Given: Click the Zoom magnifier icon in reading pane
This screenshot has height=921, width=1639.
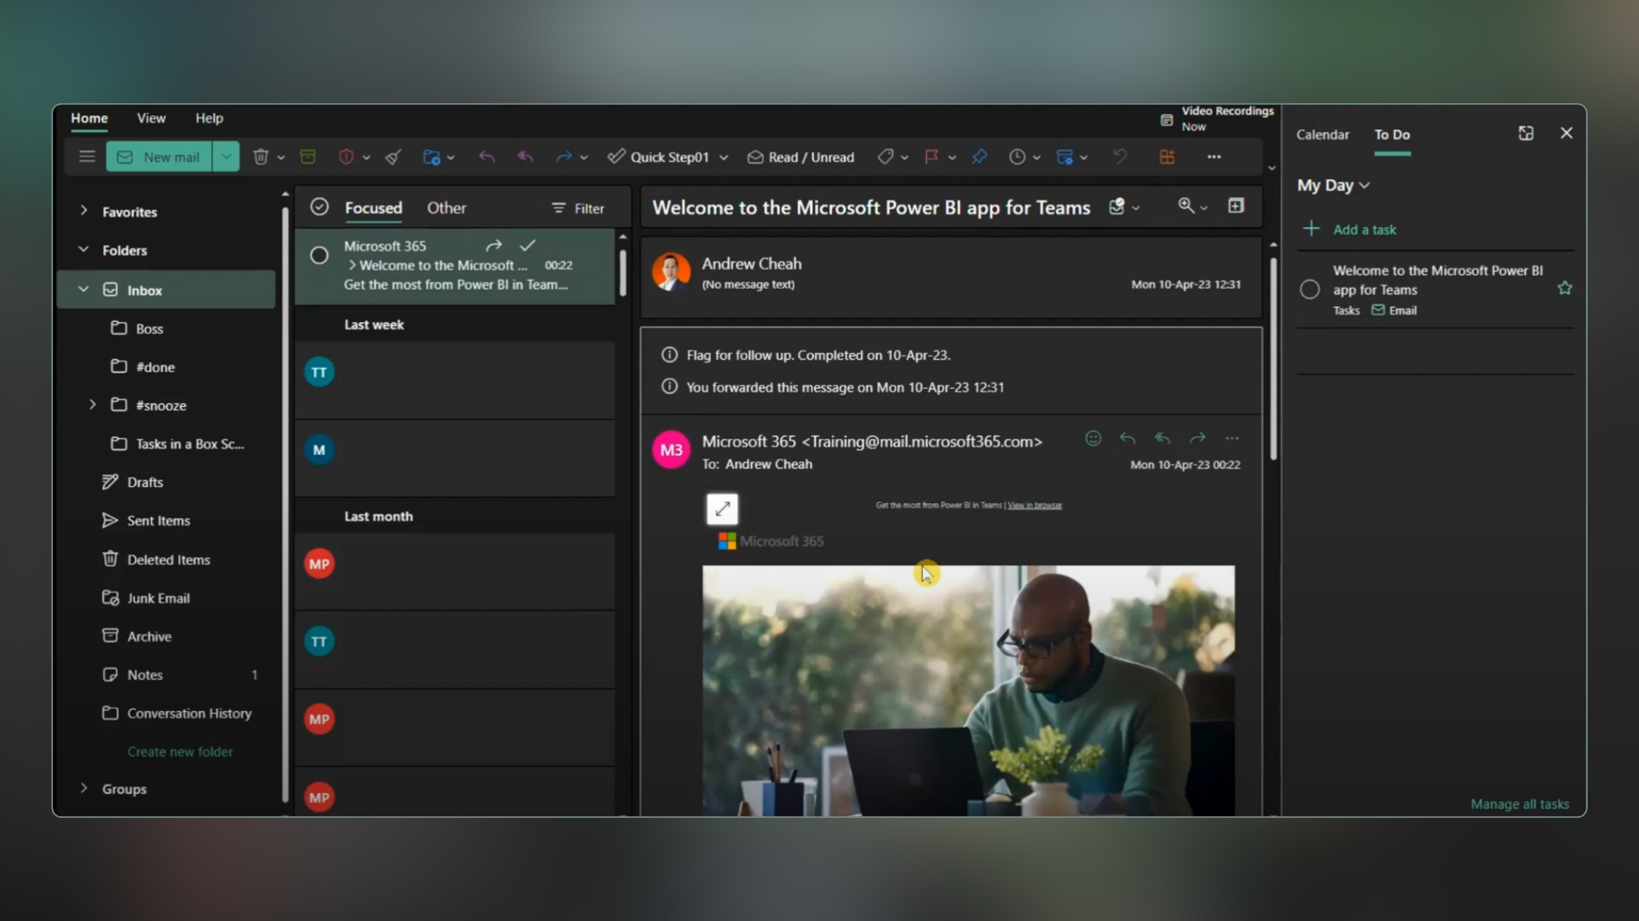Looking at the screenshot, I should (x=1186, y=206).
